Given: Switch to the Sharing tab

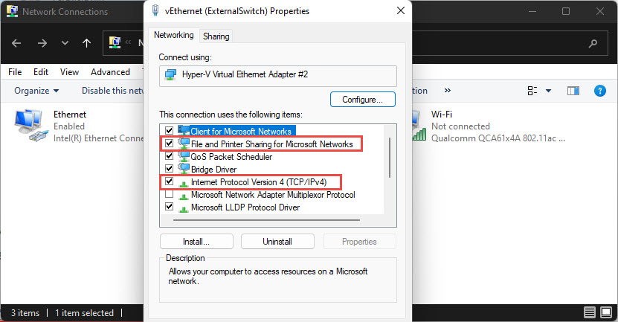Looking at the screenshot, I should pyautogui.click(x=216, y=36).
